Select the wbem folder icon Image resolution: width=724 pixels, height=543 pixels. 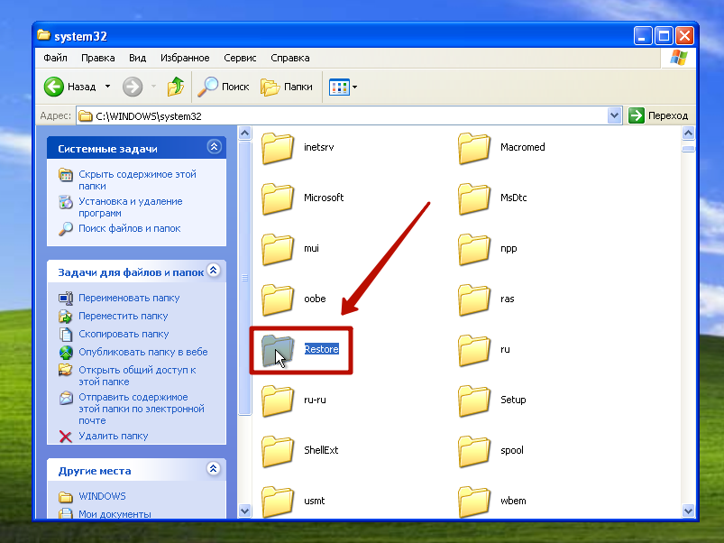474,502
